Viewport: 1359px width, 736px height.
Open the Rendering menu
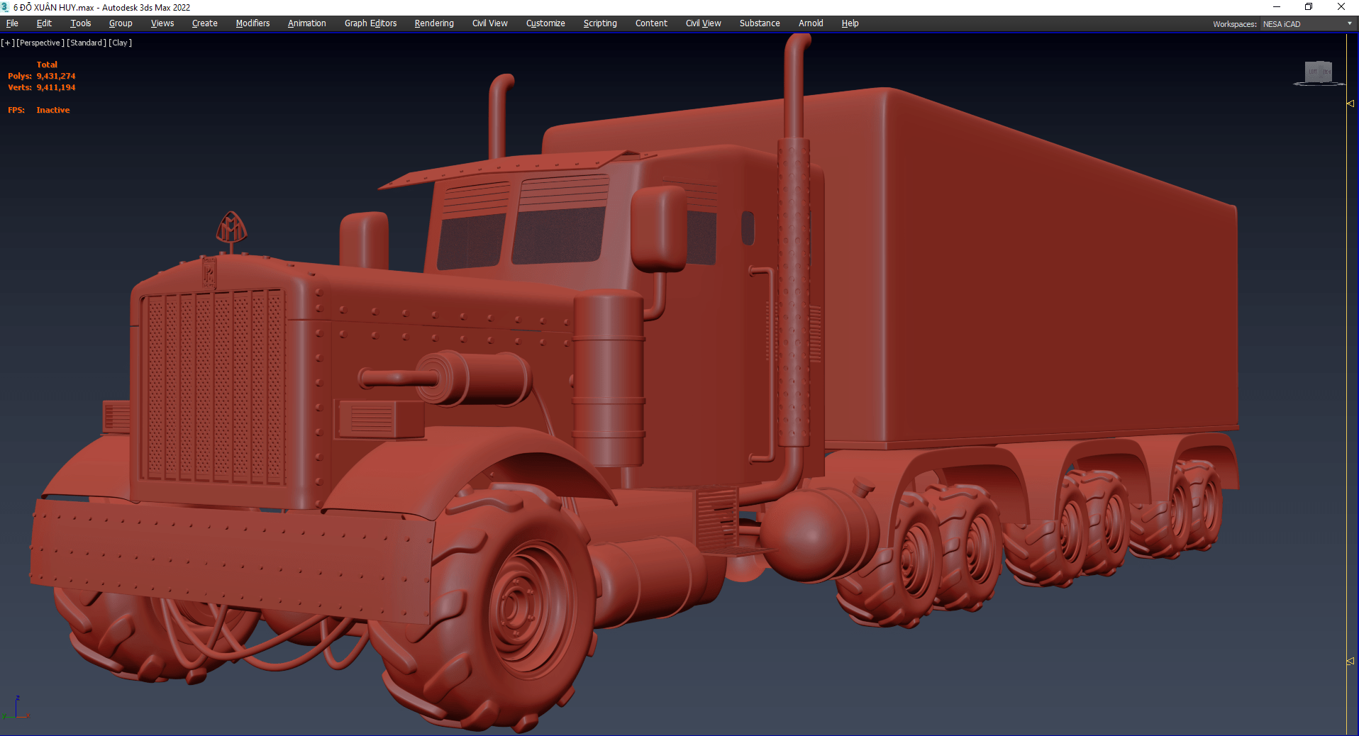(x=434, y=23)
